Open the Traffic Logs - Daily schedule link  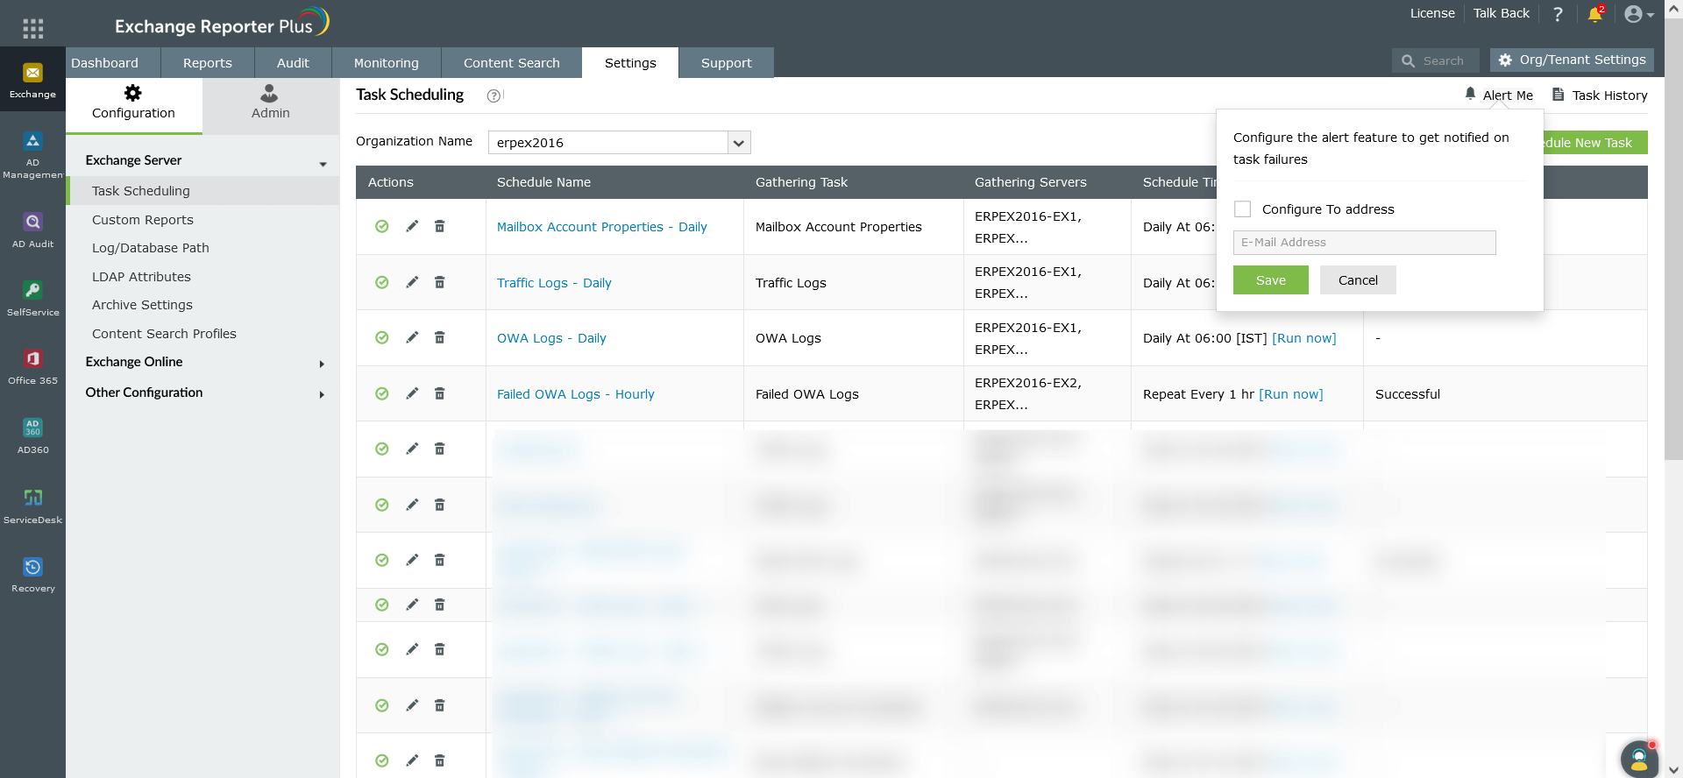pyautogui.click(x=554, y=283)
